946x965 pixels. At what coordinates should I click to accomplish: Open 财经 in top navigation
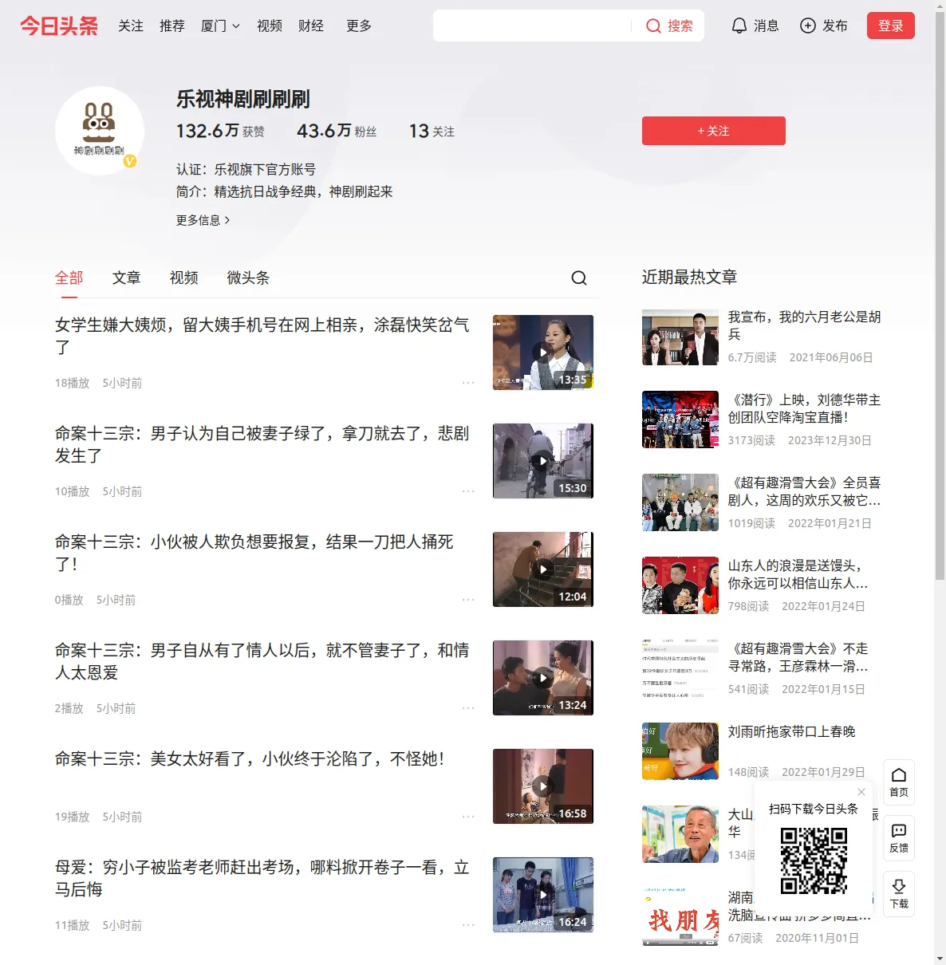(311, 26)
